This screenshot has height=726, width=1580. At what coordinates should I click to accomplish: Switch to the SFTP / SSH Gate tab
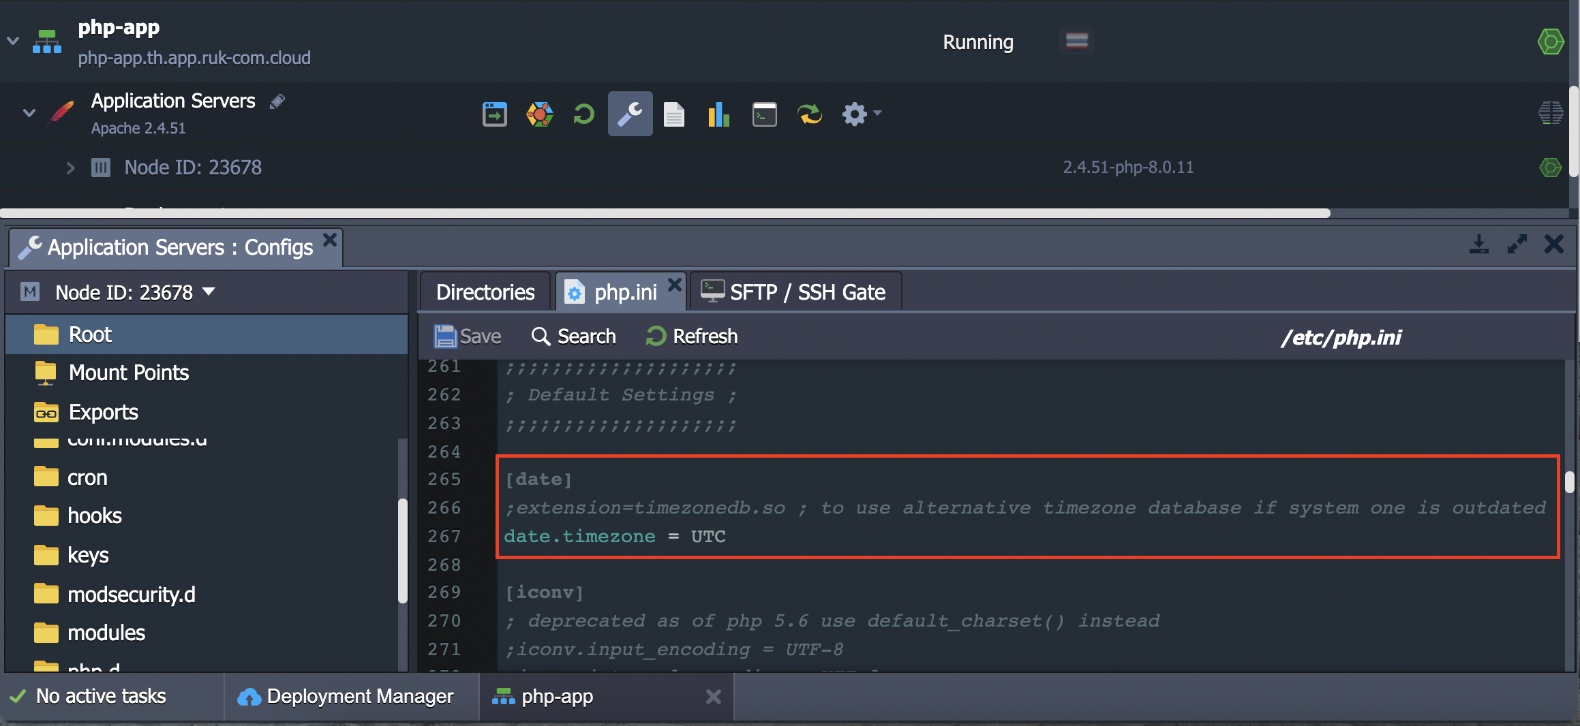(x=796, y=292)
